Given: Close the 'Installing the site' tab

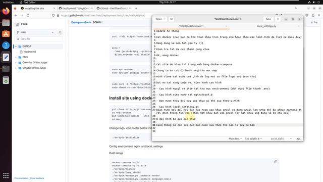Looking at the screenshot, I should click(54, 9).
